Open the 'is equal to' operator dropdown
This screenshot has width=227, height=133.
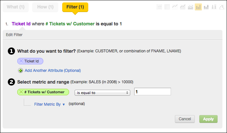tap(102, 93)
